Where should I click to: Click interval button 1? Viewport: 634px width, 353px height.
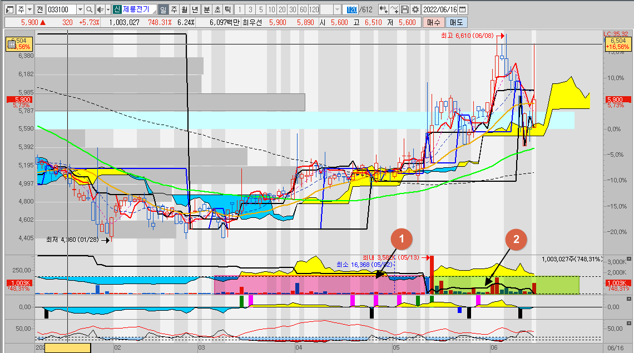[239, 9]
